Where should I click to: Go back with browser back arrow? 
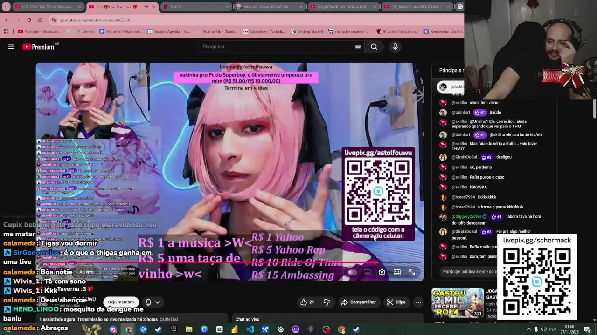pyautogui.click(x=7, y=20)
